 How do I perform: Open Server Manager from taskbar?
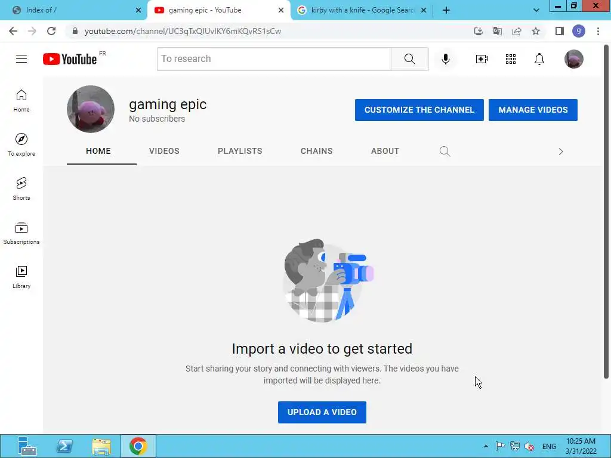coord(27,446)
